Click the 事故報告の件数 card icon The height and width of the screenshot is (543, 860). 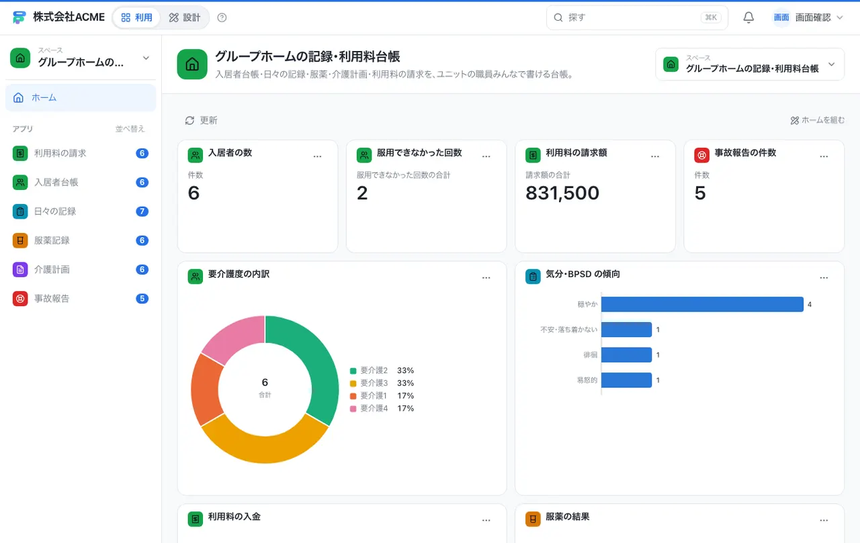click(701, 155)
